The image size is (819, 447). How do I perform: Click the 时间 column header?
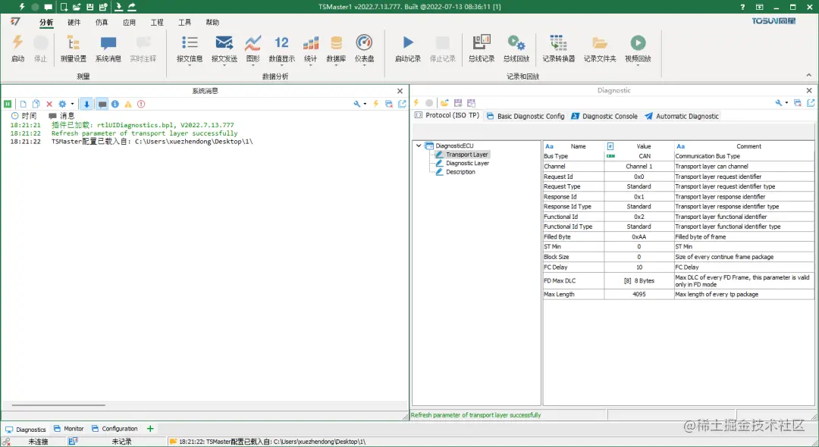(24, 116)
